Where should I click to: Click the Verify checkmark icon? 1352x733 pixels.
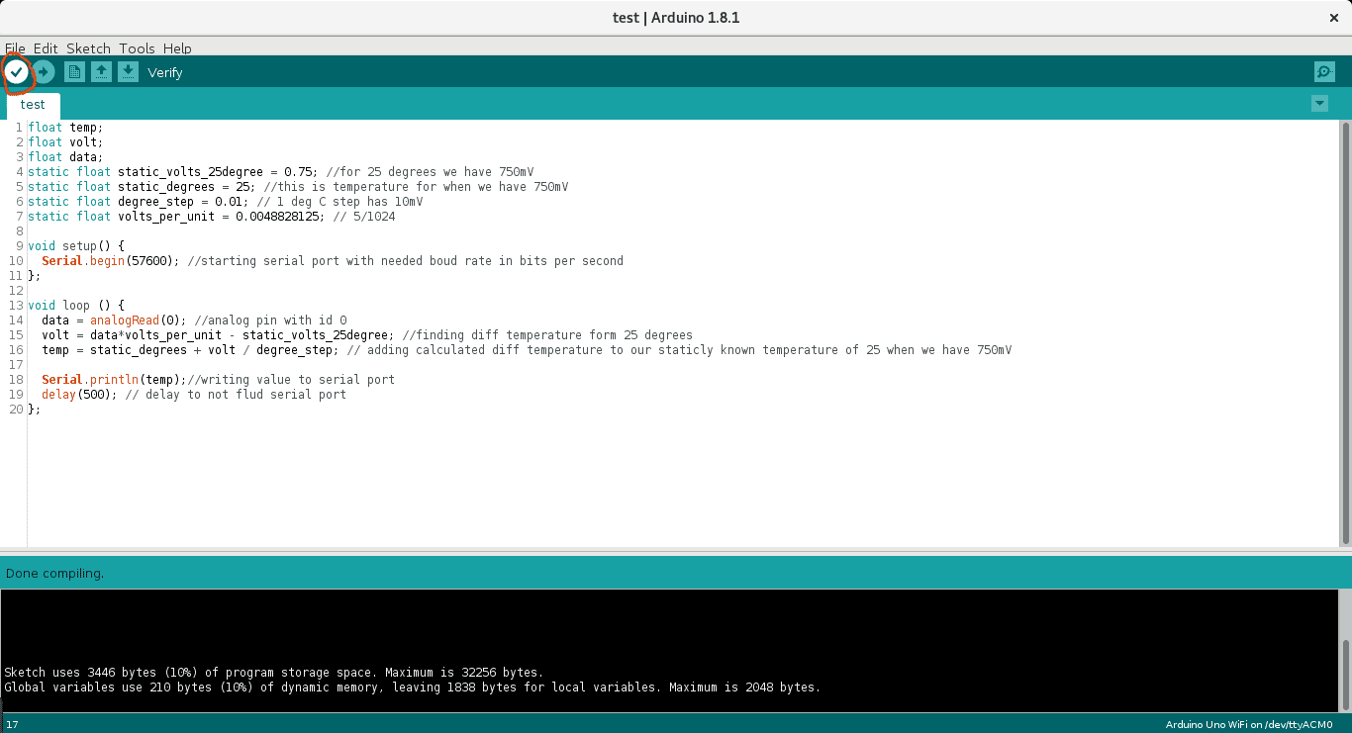click(16, 71)
